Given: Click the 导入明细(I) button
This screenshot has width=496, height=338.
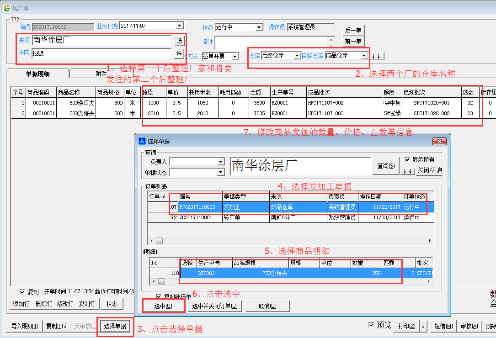Looking at the screenshot, I should [x=24, y=326].
